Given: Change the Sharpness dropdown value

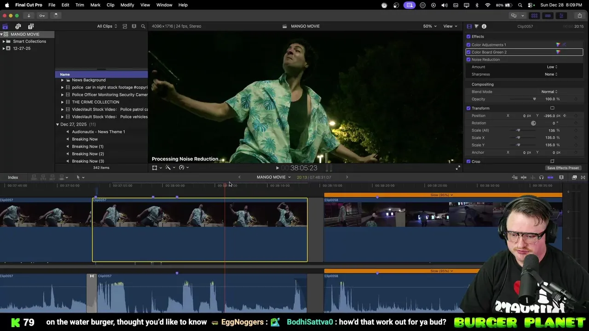Looking at the screenshot, I should point(551,74).
